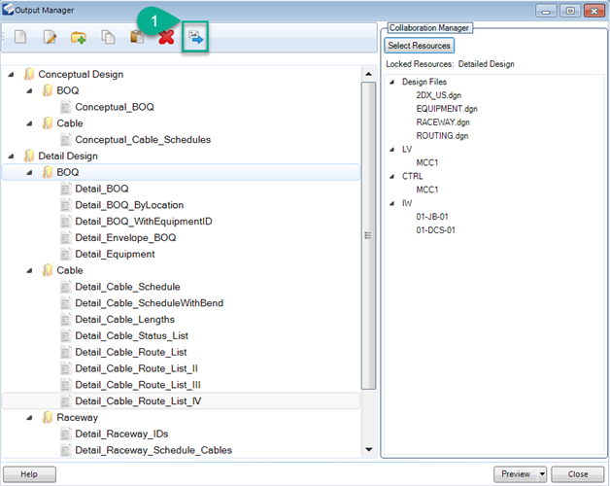Select Detail_Cable_Schedule report
This screenshot has width=610, height=486.
[x=127, y=287]
